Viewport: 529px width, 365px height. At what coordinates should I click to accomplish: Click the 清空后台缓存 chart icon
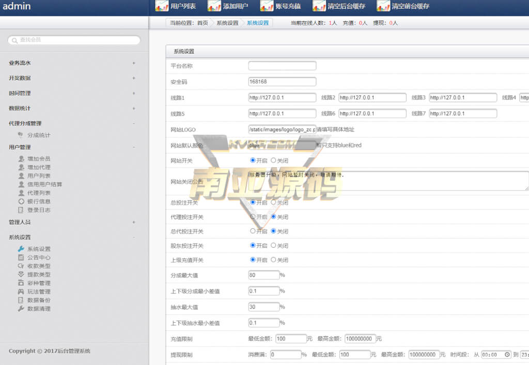click(319, 6)
